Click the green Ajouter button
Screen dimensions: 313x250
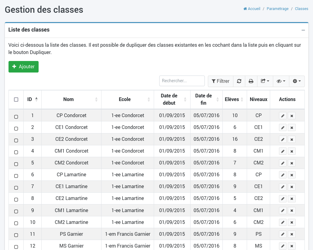tap(23, 67)
